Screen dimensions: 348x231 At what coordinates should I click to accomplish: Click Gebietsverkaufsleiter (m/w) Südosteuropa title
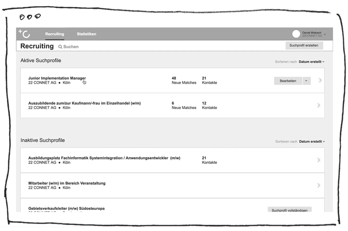click(66, 208)
